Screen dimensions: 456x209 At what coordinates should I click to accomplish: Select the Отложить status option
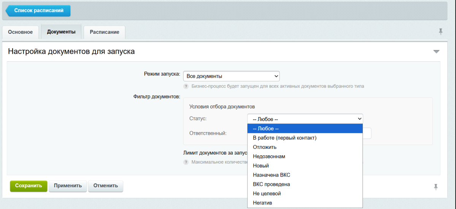(305, 147)
